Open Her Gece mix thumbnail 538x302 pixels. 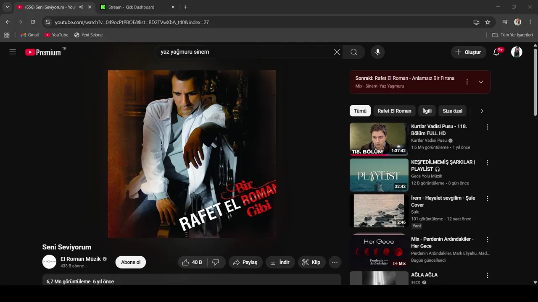tap(379, 252)
